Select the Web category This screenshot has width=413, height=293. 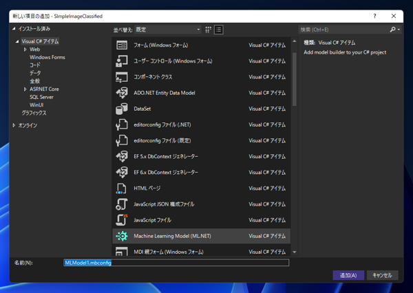pos(35,50)
